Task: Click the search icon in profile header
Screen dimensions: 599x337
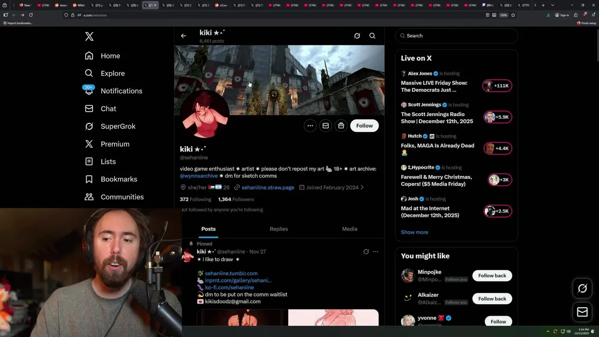Action: 373,36
